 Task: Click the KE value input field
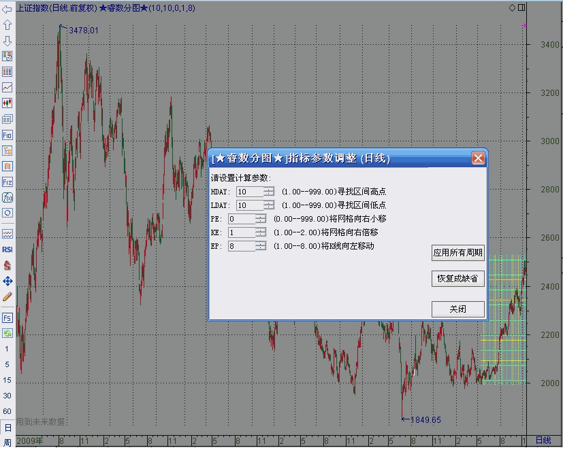point(241,232)
